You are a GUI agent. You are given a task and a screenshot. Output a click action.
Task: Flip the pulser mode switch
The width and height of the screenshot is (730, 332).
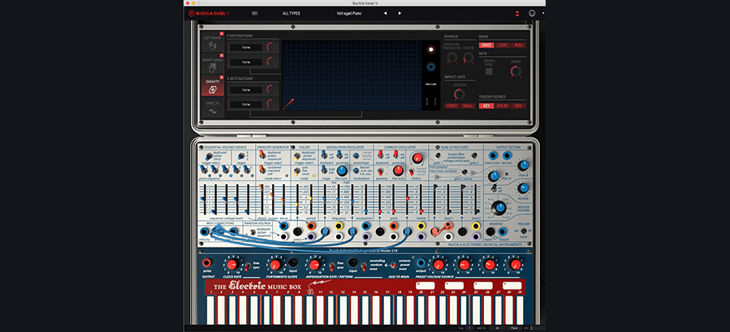tap(296, 172)
